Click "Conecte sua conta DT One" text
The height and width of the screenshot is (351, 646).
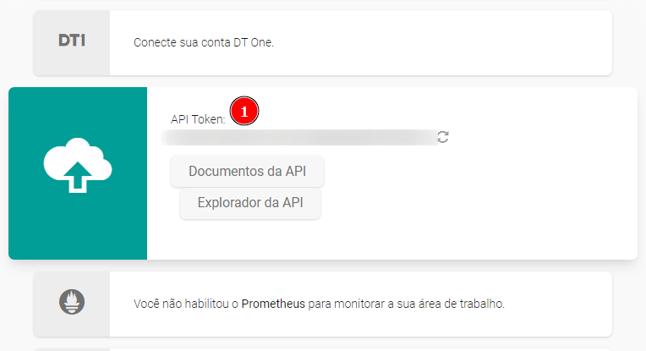[204, 42]
